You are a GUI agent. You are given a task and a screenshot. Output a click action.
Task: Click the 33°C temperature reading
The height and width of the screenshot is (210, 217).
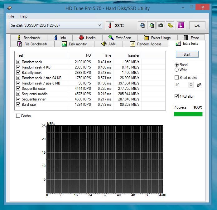click(119, 26)
